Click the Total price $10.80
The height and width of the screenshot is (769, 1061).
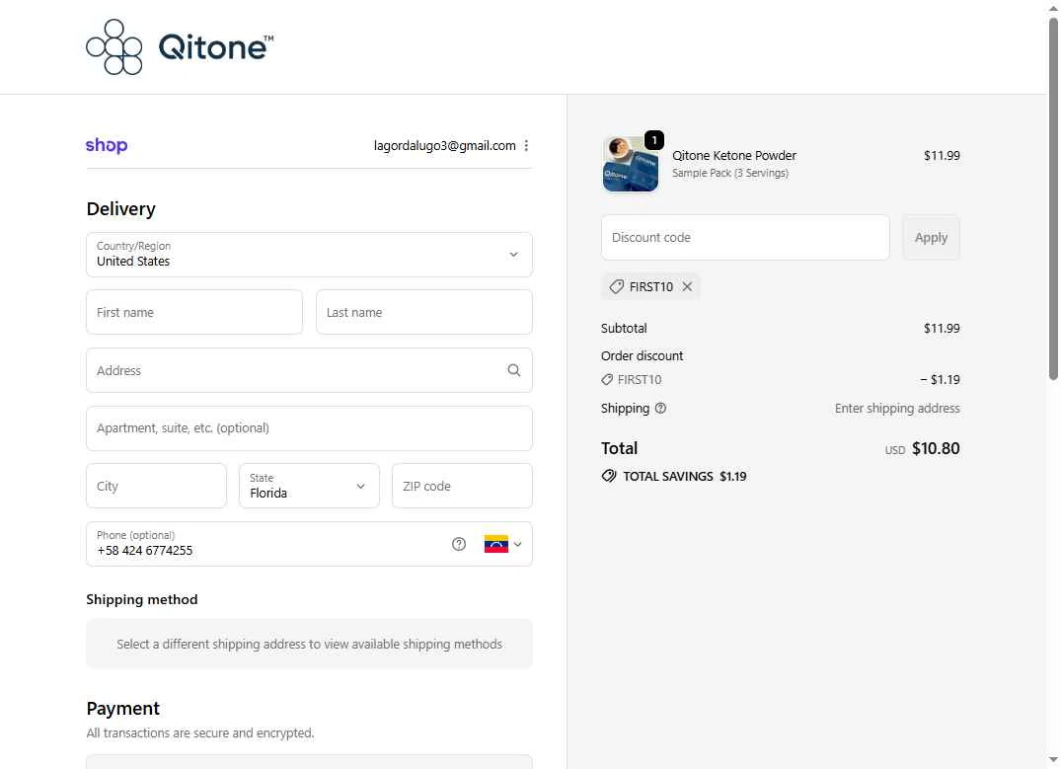click(936, 449)
